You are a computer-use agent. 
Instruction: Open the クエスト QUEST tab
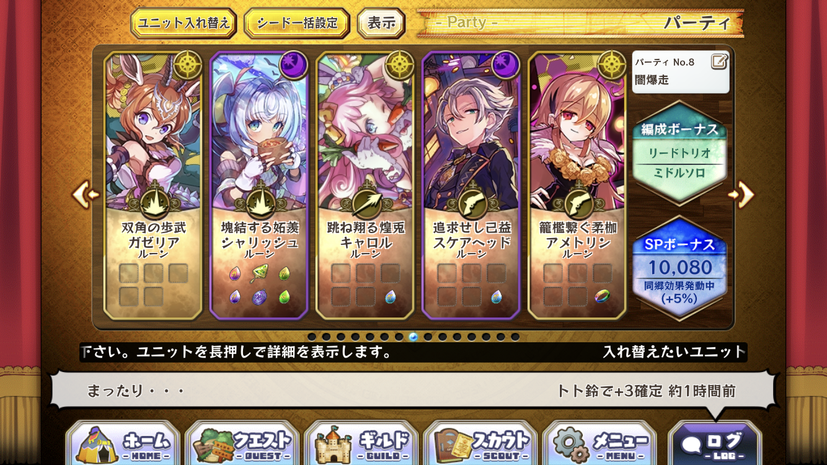click(x=242, y=444)
